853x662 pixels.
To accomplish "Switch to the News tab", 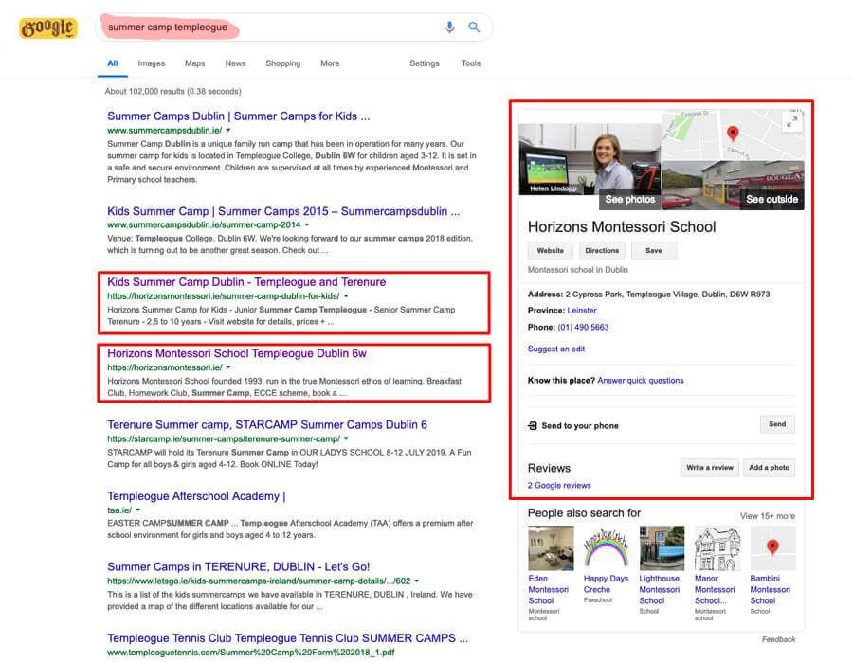I will click(x=236, y=63).
